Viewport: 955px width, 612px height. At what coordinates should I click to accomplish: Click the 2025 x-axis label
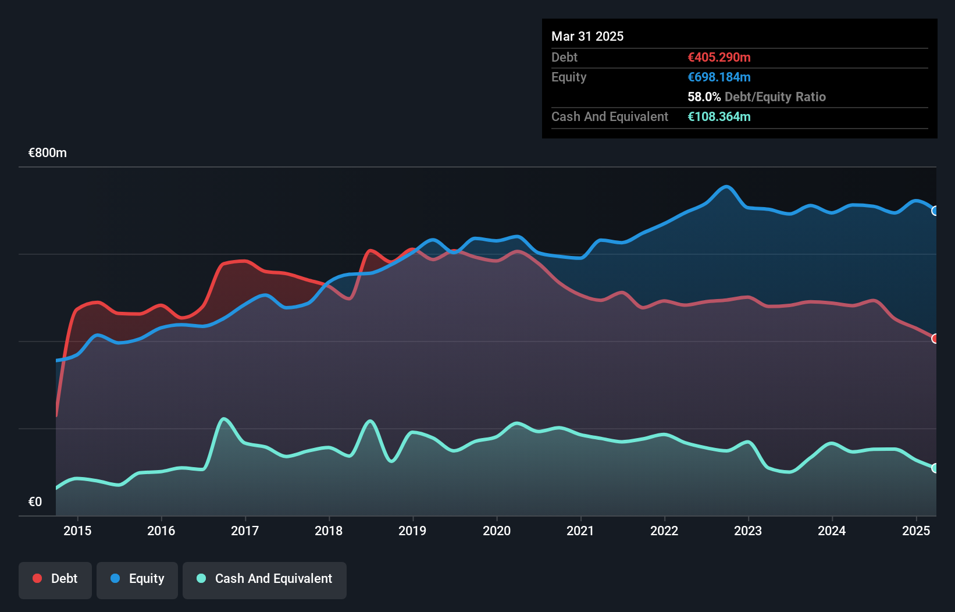[x=916, y=531]
